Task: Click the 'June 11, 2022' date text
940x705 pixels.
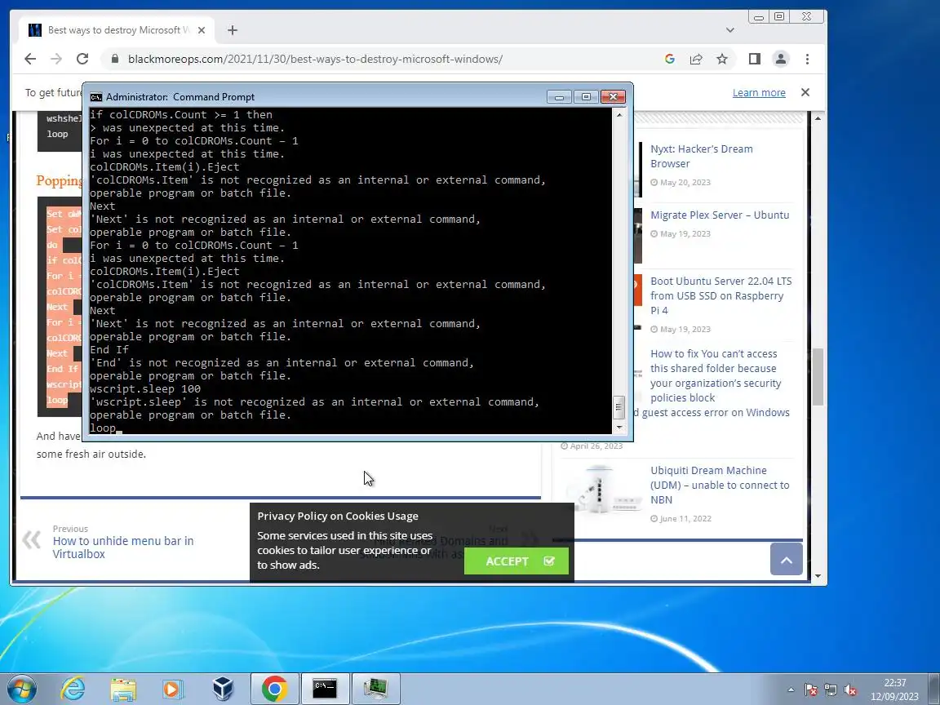Action: tap(685, 519)
